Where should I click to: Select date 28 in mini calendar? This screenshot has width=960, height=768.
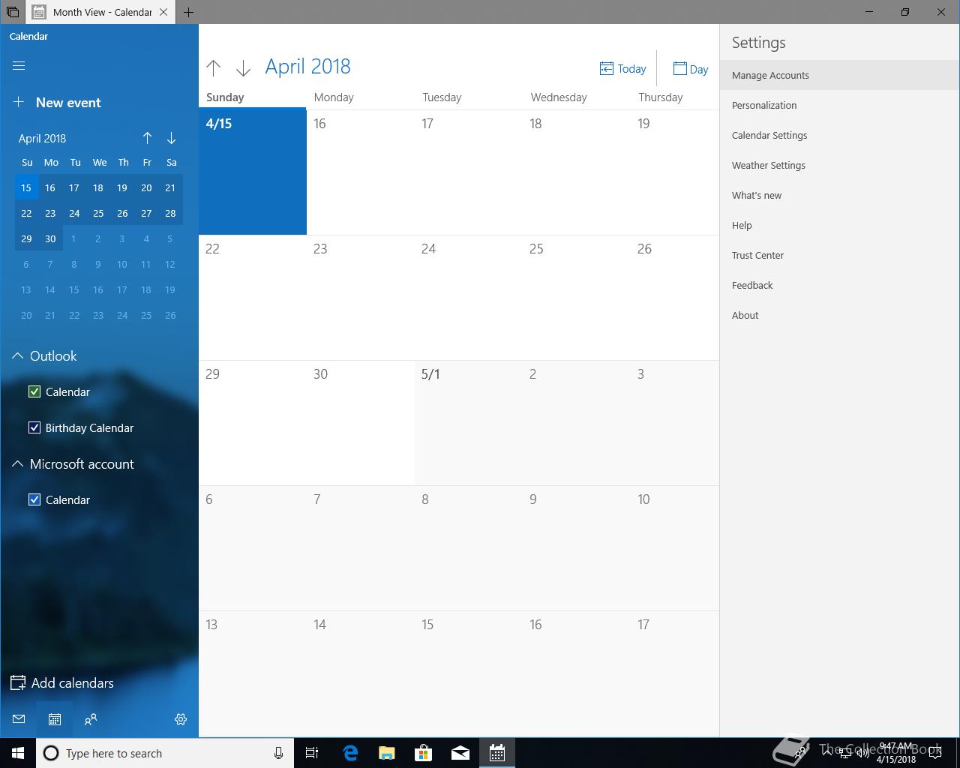pos(170,213)
